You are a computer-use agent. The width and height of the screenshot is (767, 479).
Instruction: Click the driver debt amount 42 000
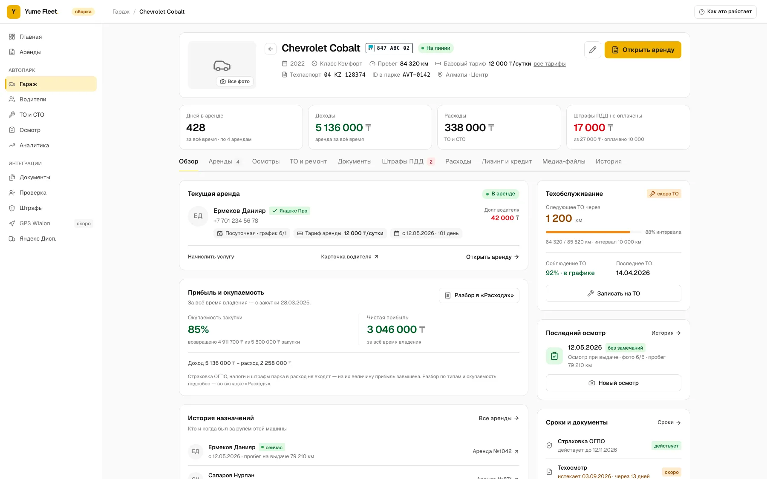(x=505, y=218)
